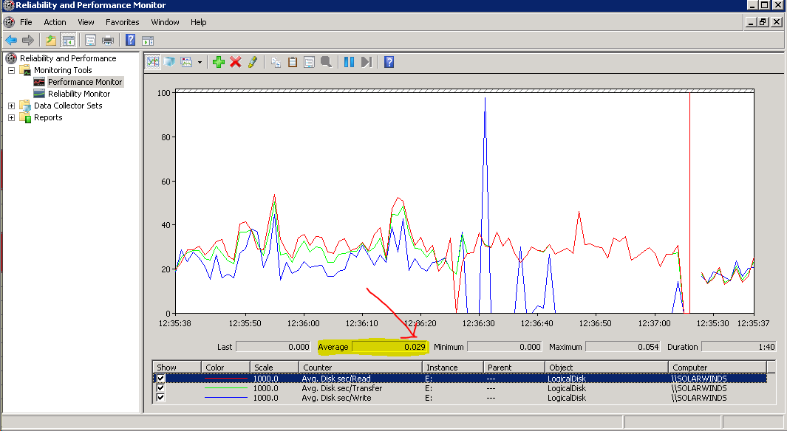The height and width of the screenshot is (431, 787).
Task: Uncheck Show for Avg. Disk sec/Write
Action: click(161, 398)
